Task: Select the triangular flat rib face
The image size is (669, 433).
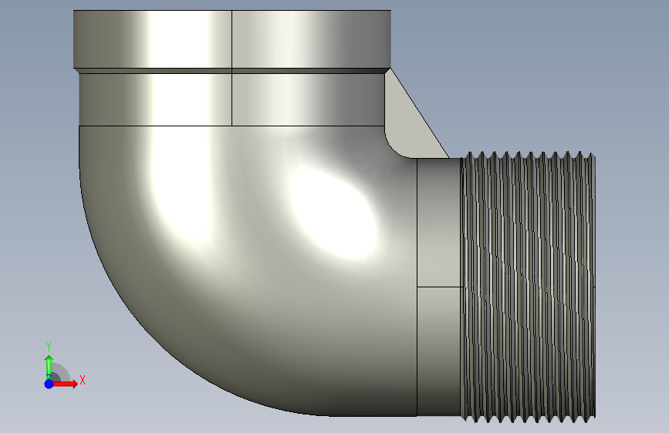Action: pyautogui.click(x=412, y=123)
